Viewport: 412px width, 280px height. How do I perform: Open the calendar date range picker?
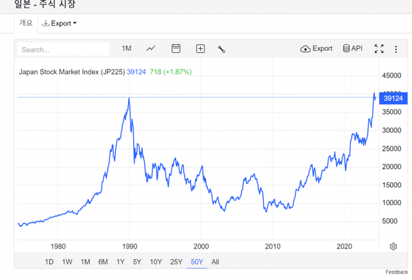pos(176,49)
